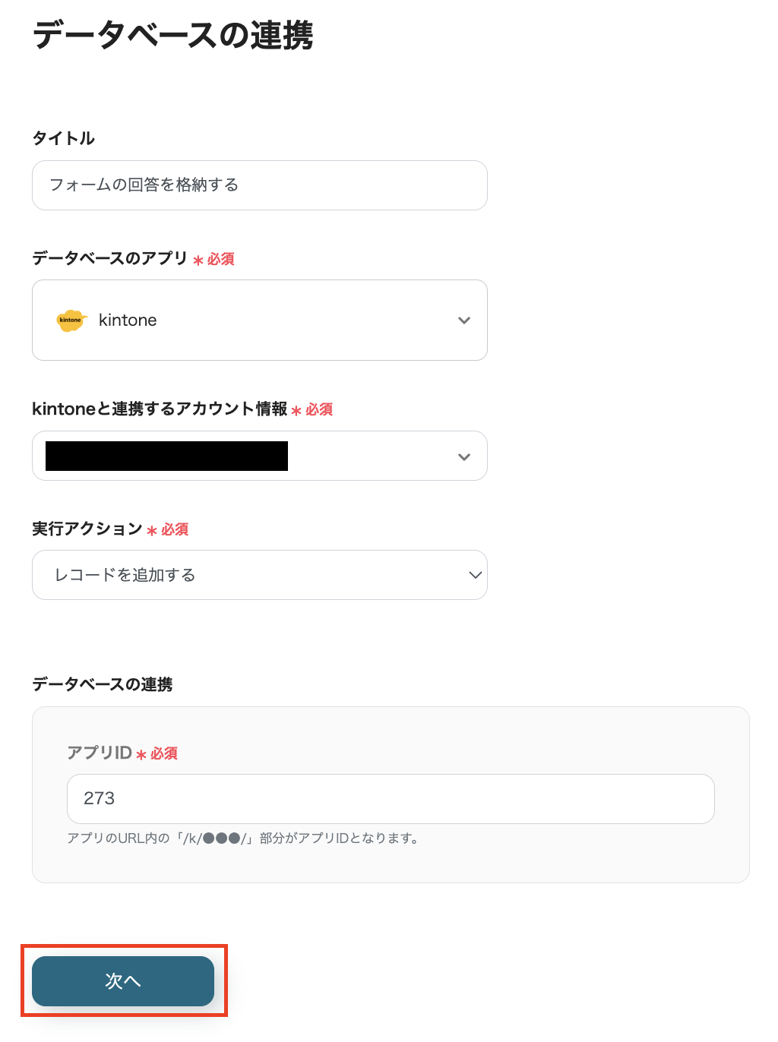778x1042 pixels.
Task: Click the データベースのアプリ label
Action: 109,258
